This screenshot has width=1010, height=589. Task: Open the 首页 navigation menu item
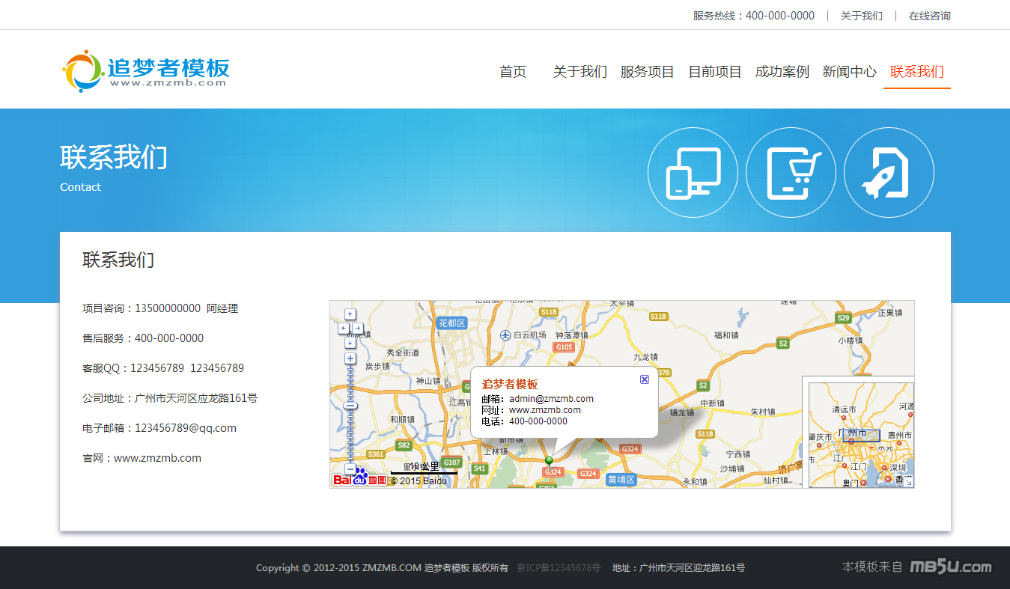[x=513, y=72]
